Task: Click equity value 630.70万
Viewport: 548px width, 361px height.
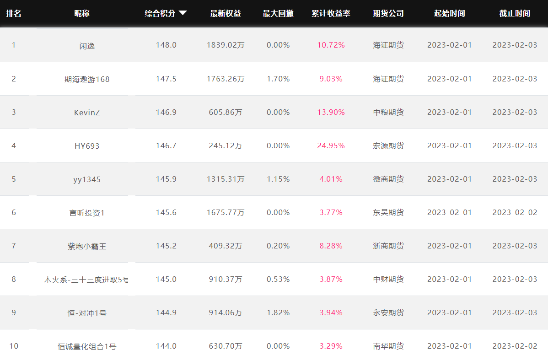Action: click(226, 346)
